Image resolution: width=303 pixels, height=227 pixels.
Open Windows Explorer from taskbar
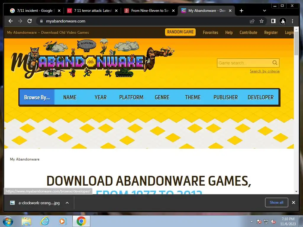click(x=26, y=221)
